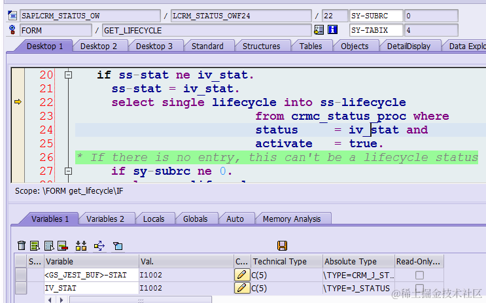
Task: Click the GET_LIFECYCLE event name field
Action: point(207,30)
